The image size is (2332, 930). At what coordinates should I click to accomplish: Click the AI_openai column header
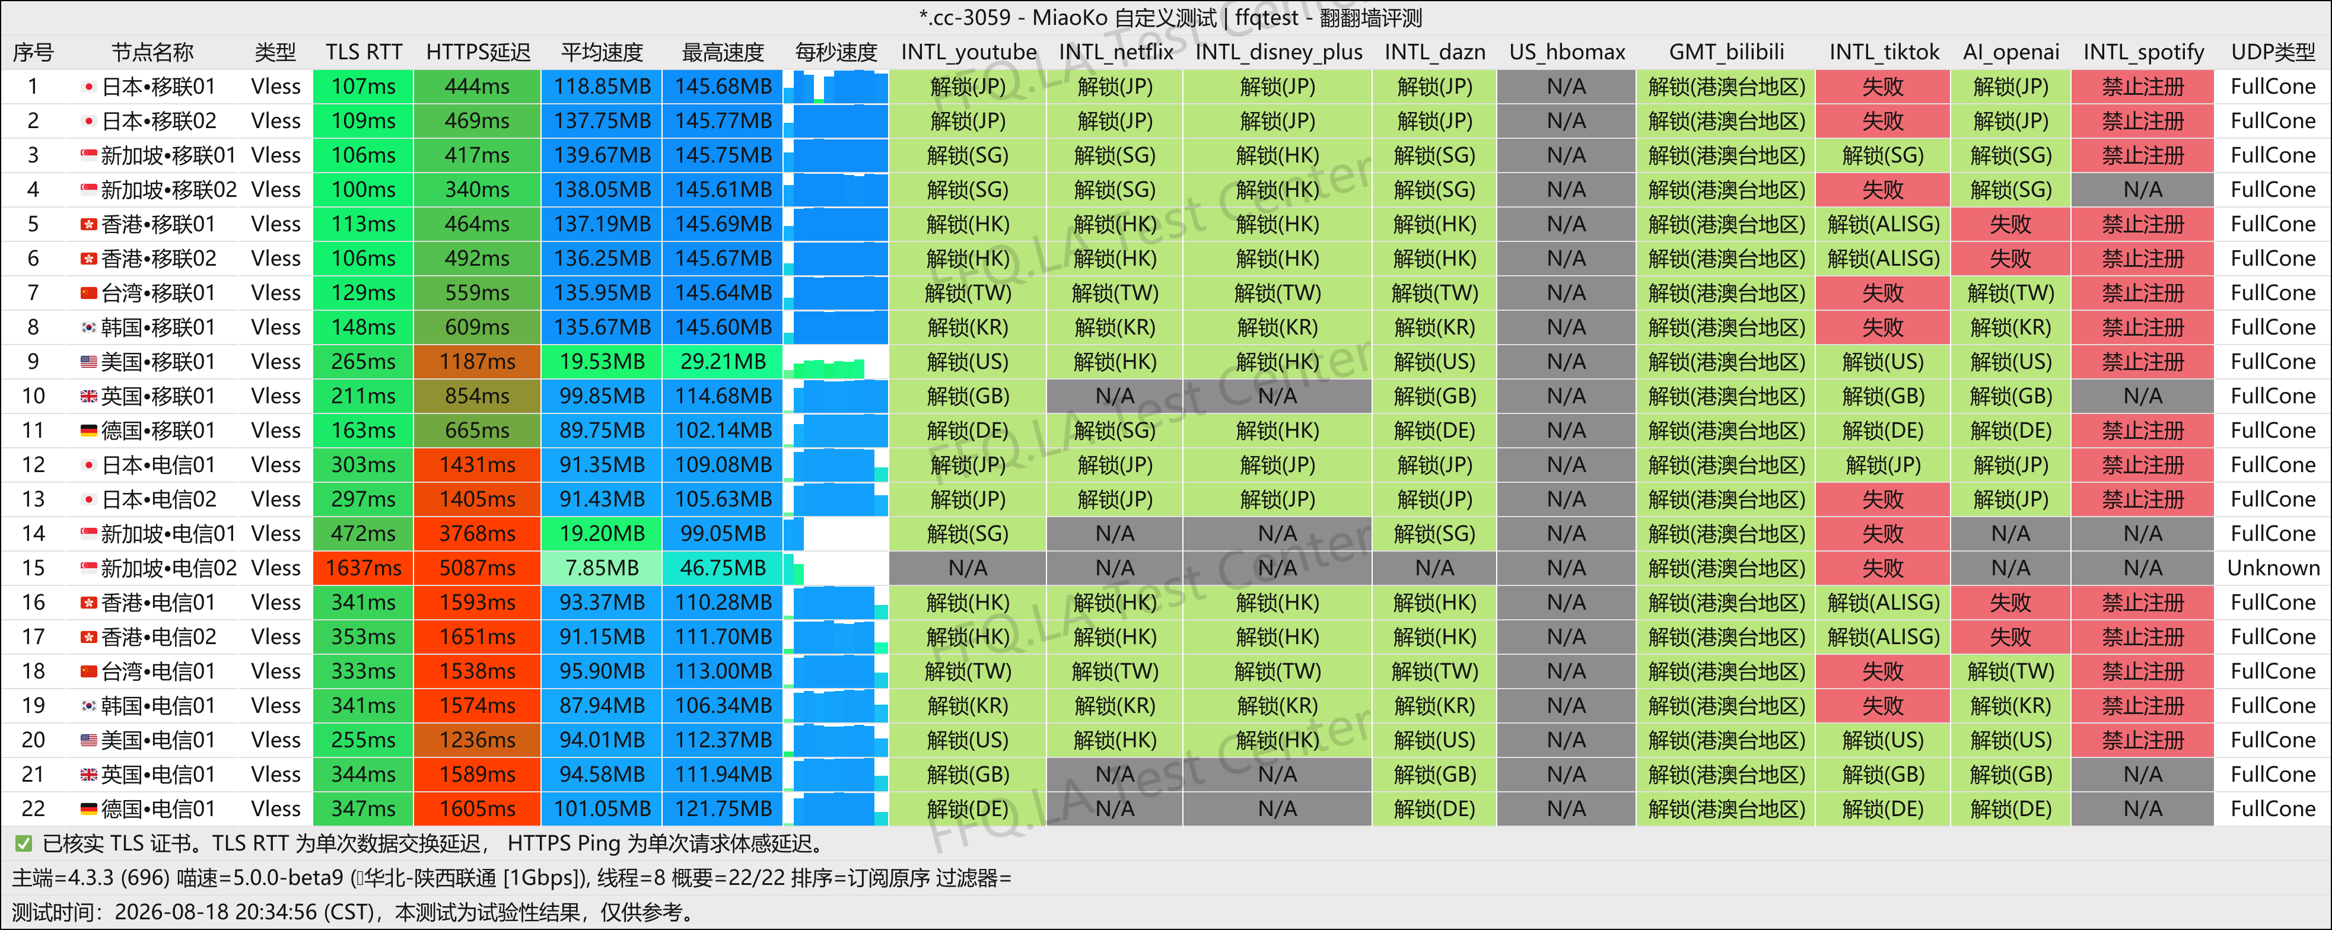pyautogui.click(x=2010, y=52)
